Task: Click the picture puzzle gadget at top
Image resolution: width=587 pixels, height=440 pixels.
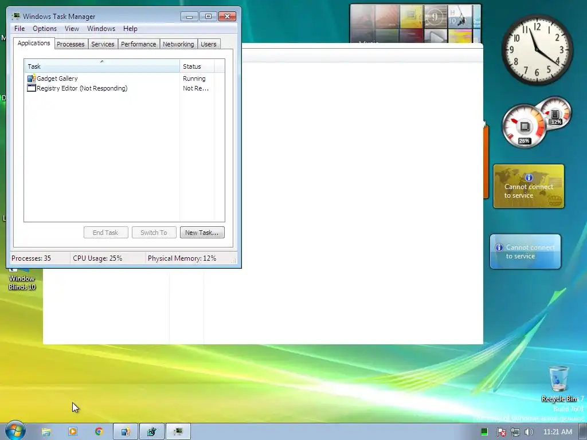Action: (x=416, y=23)
